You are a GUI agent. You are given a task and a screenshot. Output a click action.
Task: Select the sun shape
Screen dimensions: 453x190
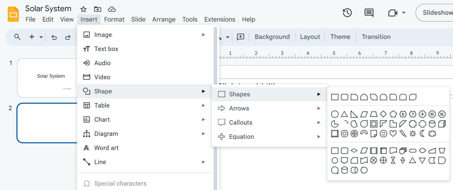click(x=413, y=134)
